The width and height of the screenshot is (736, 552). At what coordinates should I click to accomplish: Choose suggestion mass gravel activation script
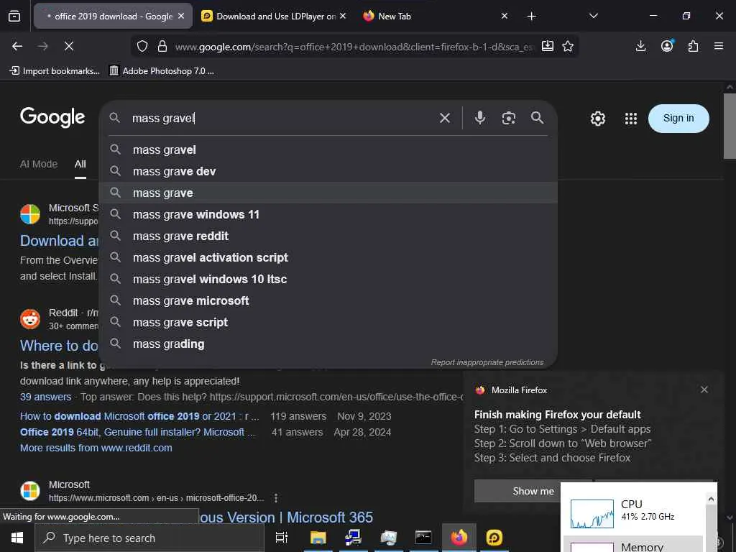click(328, 258)
